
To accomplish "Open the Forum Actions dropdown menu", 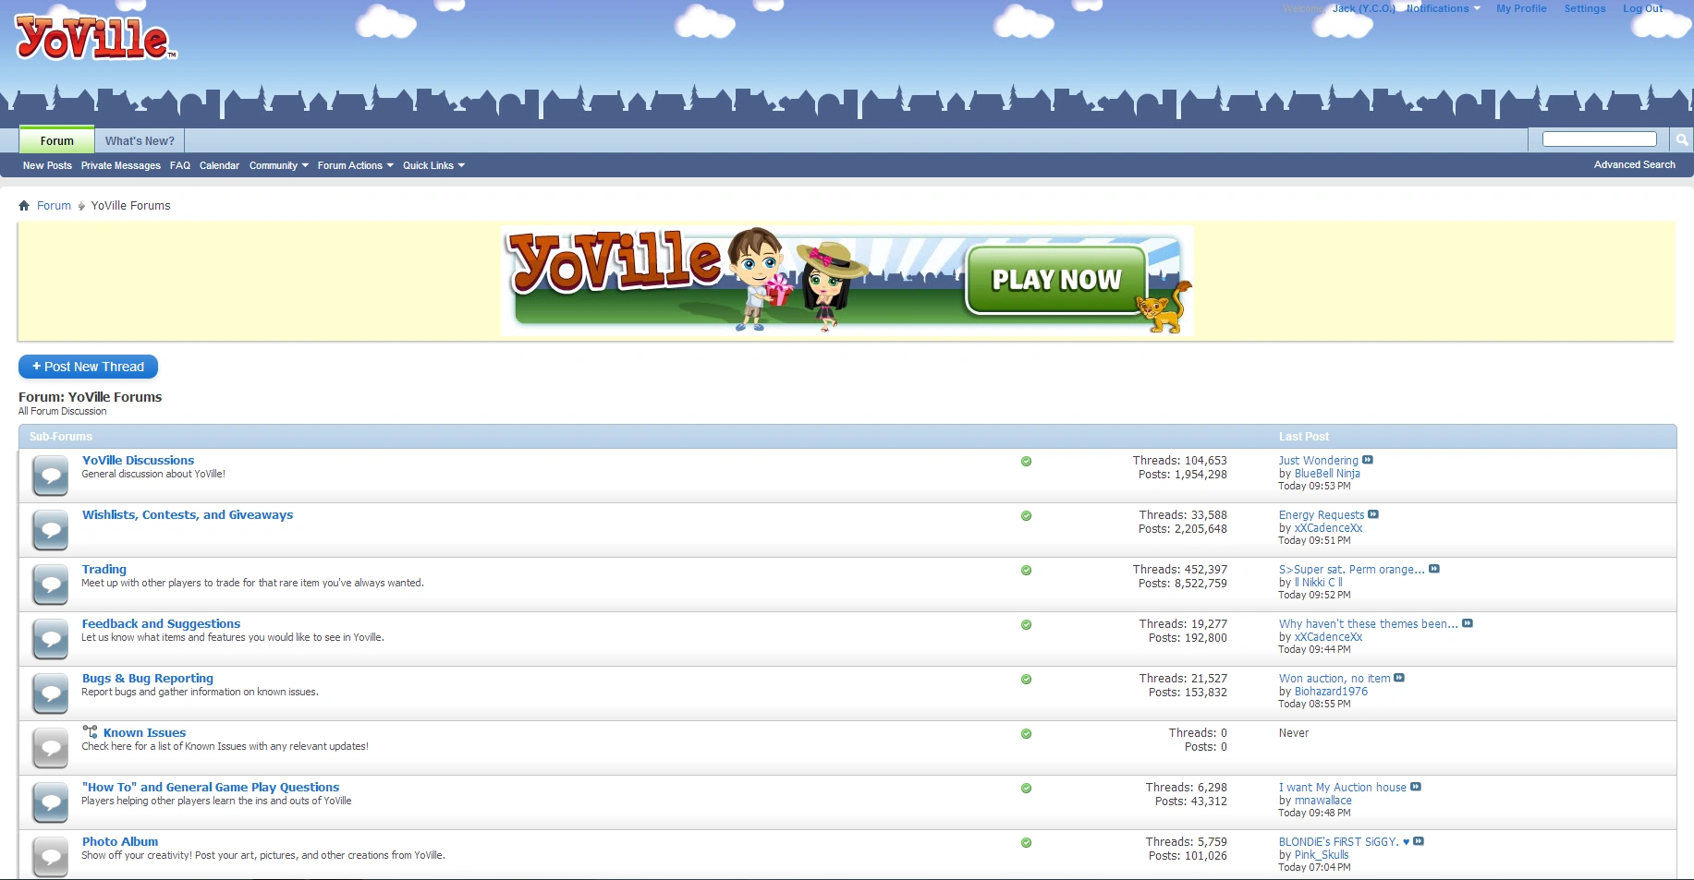I will (355, 165).
